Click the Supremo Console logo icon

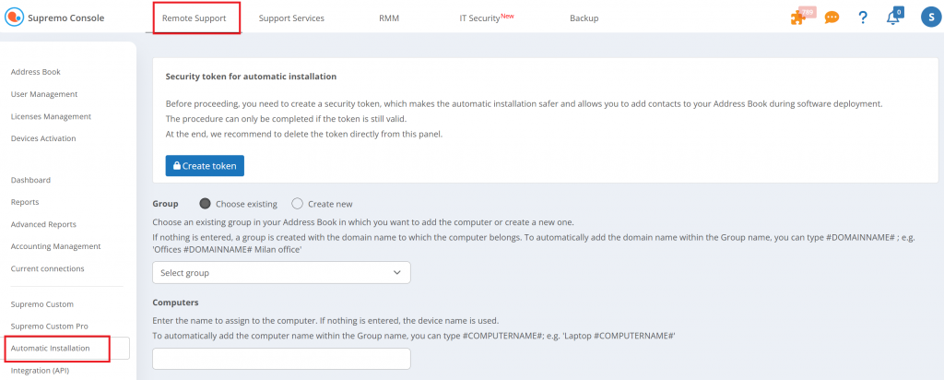(14, 18)
